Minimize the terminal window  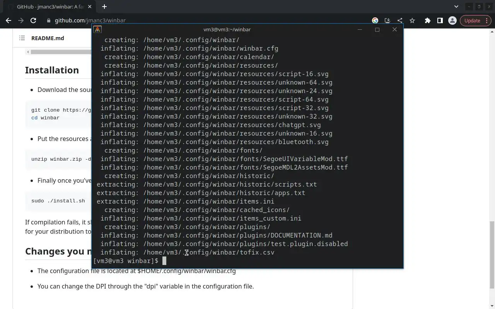point(360,29)
